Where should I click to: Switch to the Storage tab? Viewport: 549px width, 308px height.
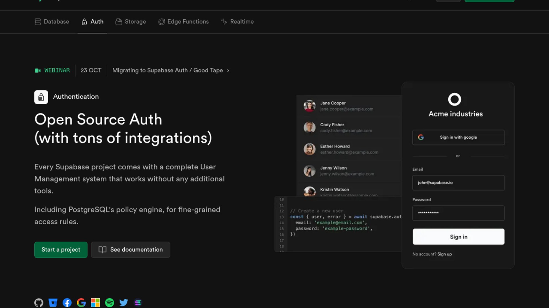coord(131,22)
